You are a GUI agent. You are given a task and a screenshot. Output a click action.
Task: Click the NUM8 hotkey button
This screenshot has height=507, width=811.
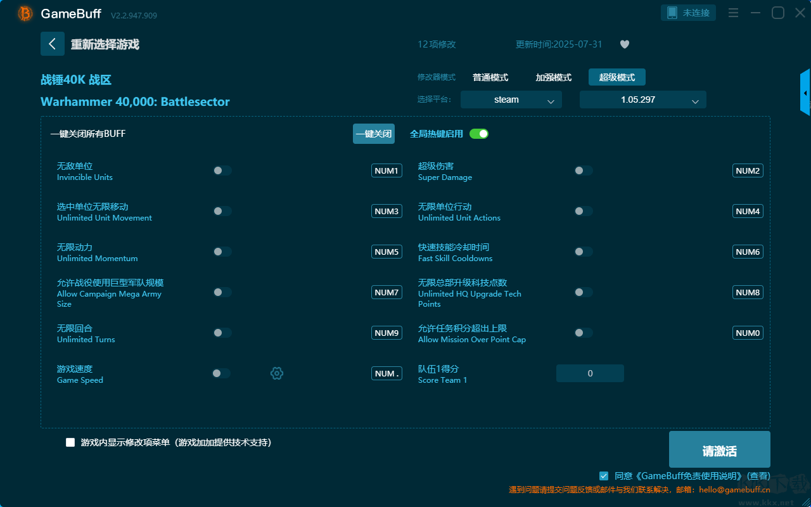pos(748,292)
